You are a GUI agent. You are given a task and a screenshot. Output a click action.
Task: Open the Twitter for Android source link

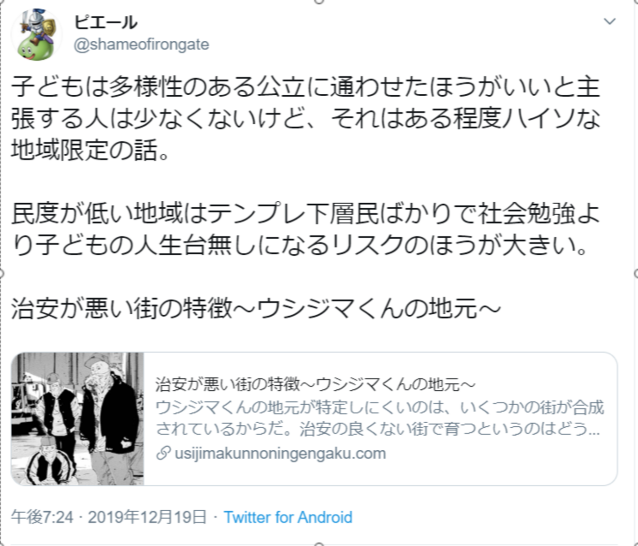coord(288,518)
